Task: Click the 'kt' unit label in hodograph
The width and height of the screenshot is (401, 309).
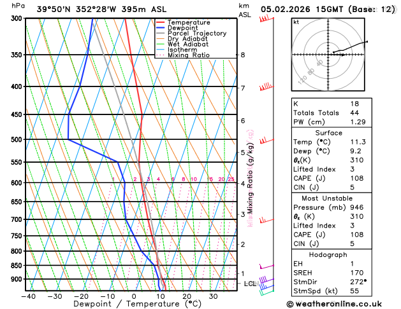Action: pos(296,22)
